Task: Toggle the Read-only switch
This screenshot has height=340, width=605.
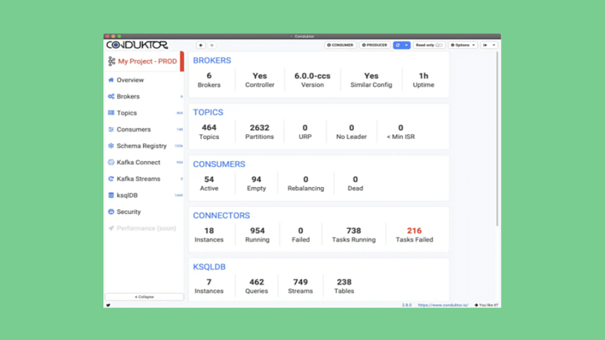Action: coord(439,45)
